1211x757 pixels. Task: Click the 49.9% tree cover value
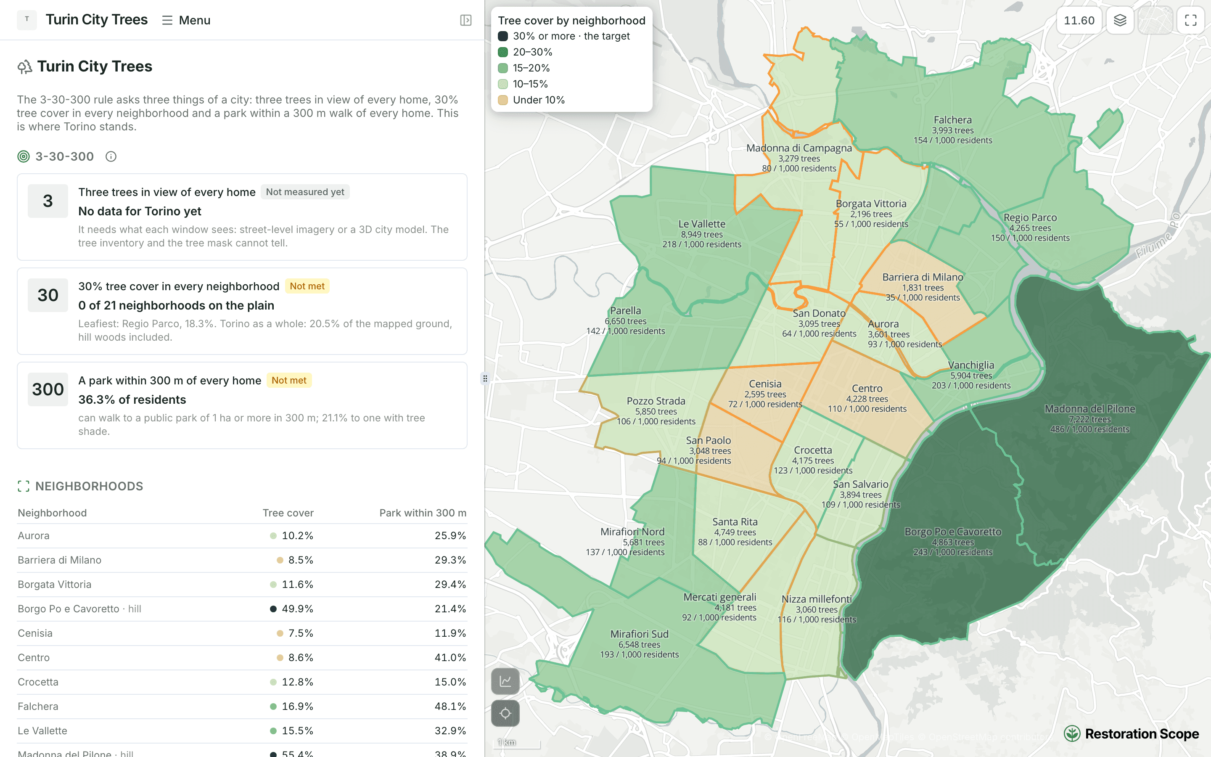point(297,609)
